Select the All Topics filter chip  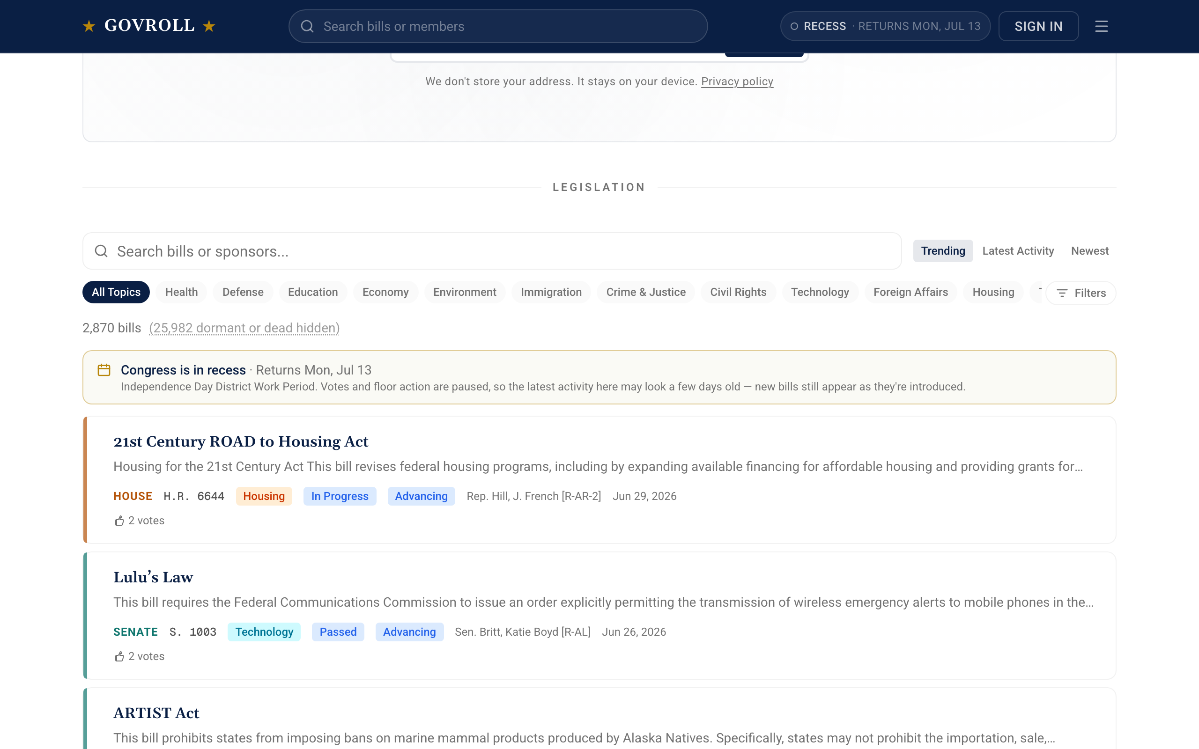(x=116, y=292)
